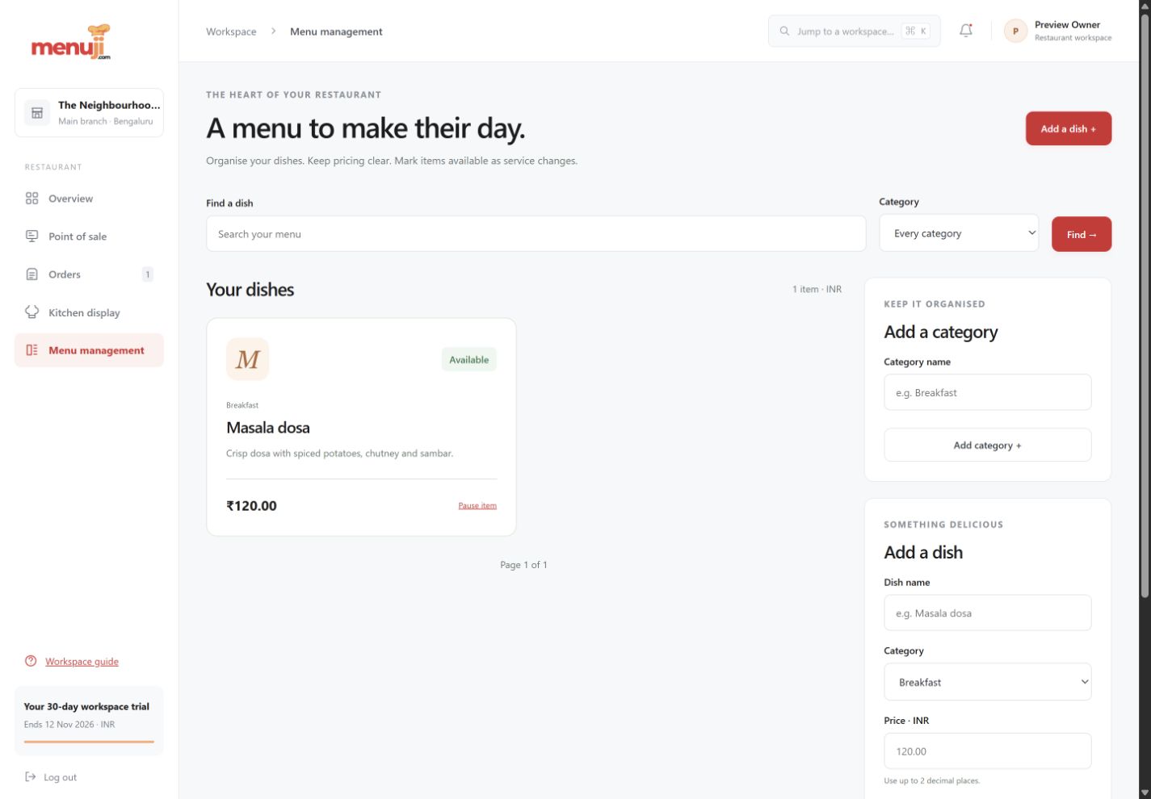Viewport: 1151px width, 799px height.
Task: Click the Add category + button
Action: click(988, 445)
